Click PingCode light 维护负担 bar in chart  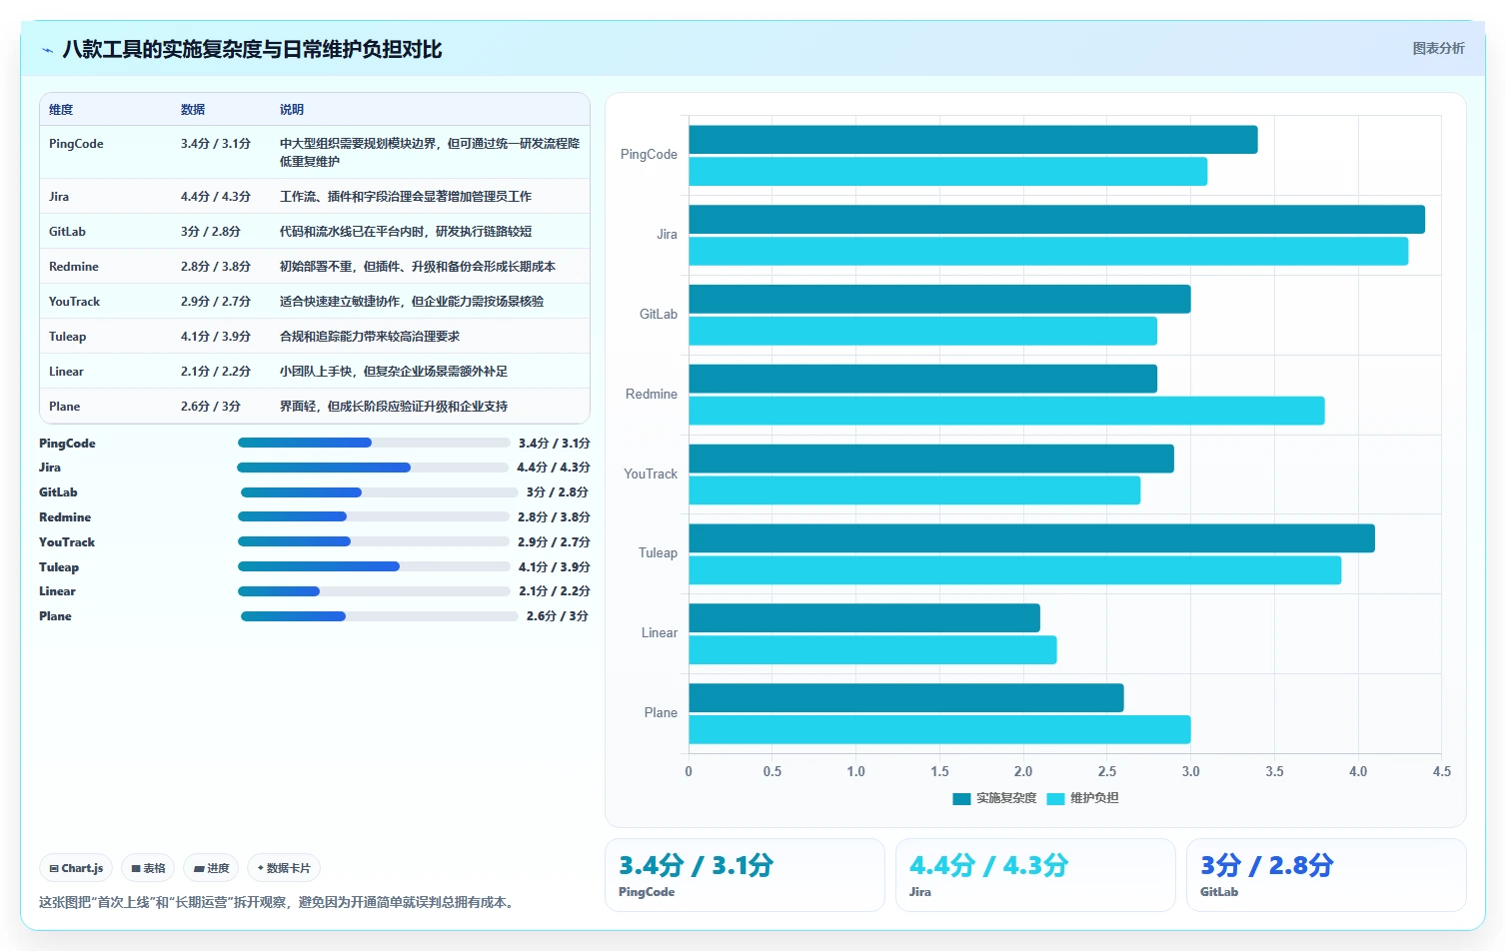click(x=948, y=172)
